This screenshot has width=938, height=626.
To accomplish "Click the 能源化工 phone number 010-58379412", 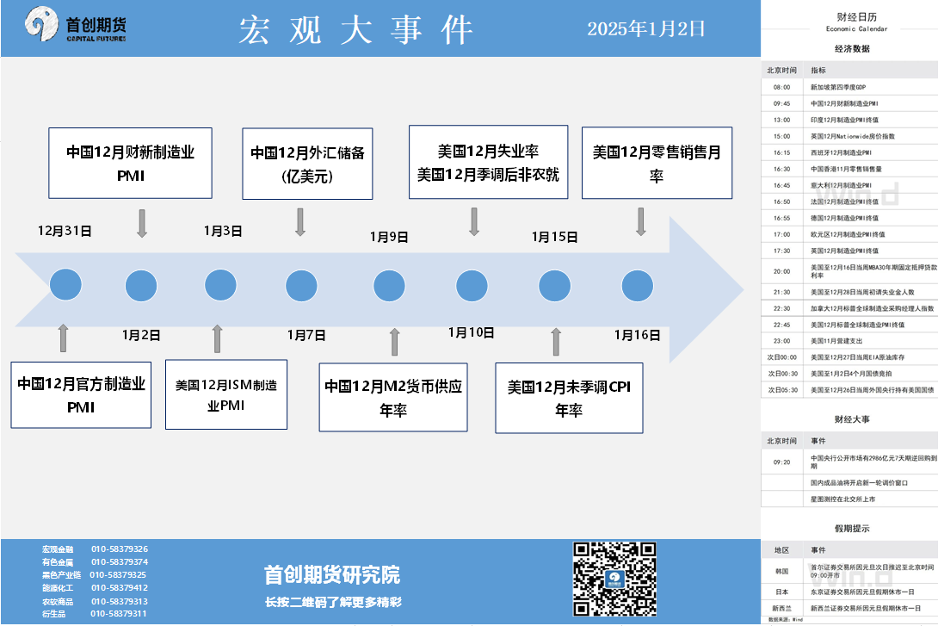I will coord(120,588).
